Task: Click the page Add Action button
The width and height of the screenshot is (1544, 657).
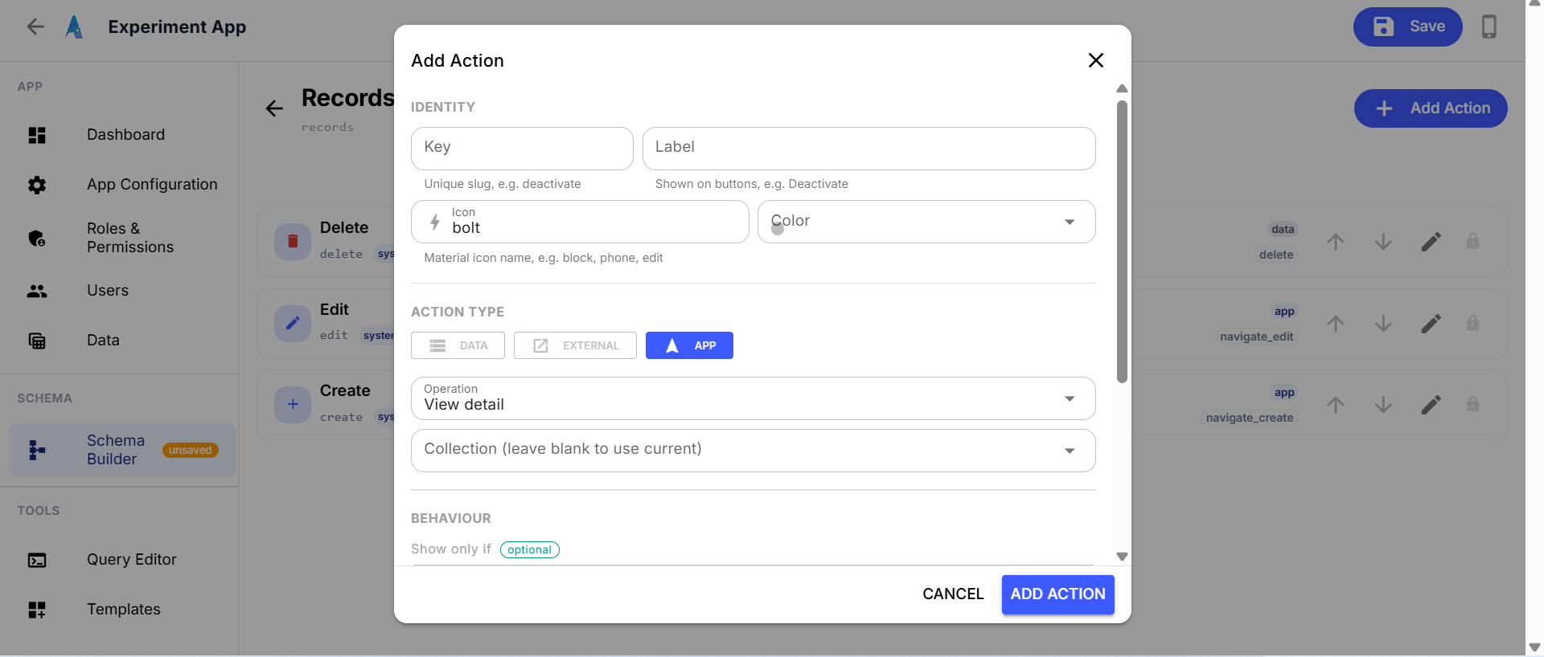Action: tap(1431, 108)
